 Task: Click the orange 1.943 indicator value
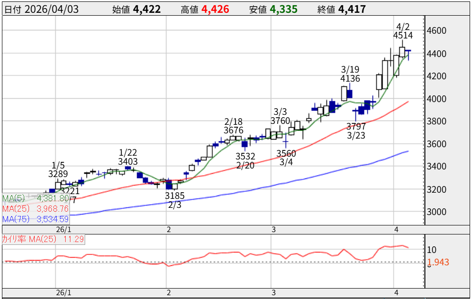437,262
